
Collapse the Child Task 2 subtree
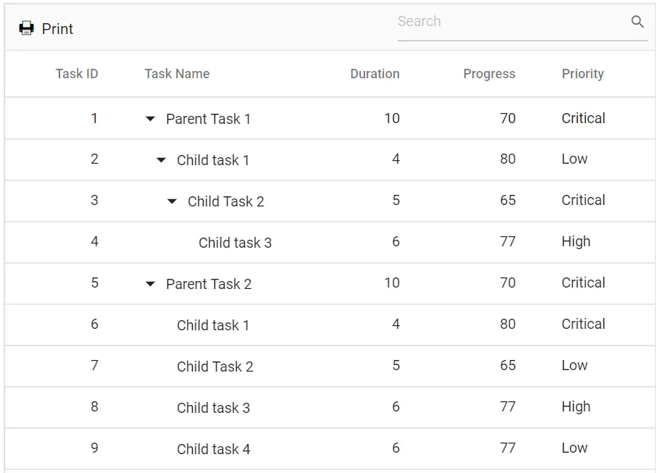pos(172,201)
